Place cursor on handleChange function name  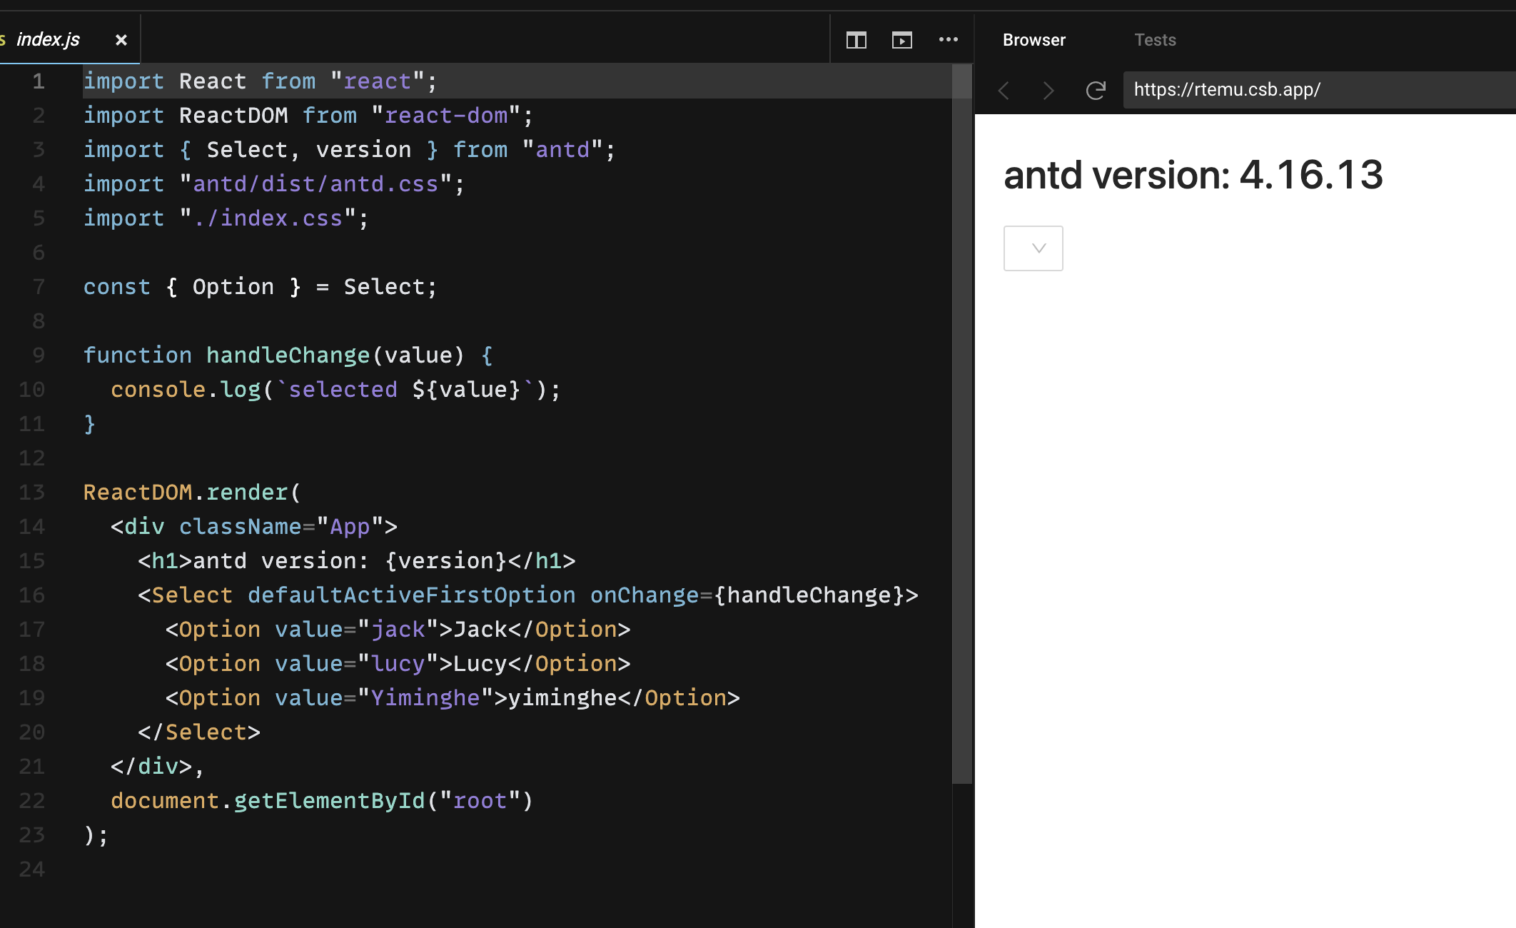(x=287, y=355)
